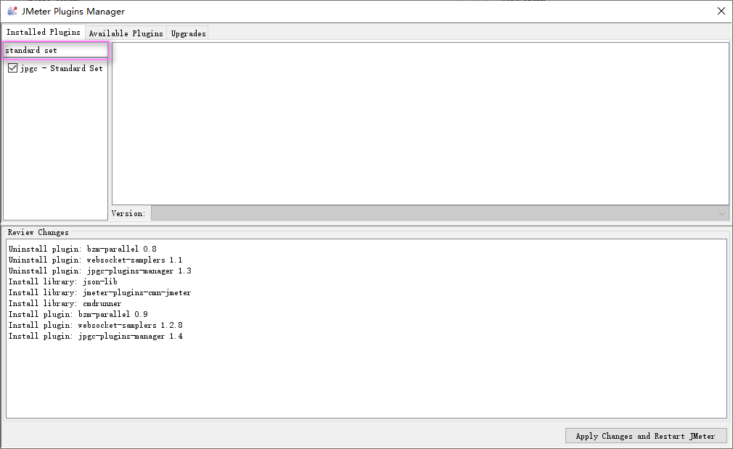The image size is (733, 449).
Task: Click line "Uninstall plugin: jpgc-plugins-manager 1.3"
Action: click(99, 271)
